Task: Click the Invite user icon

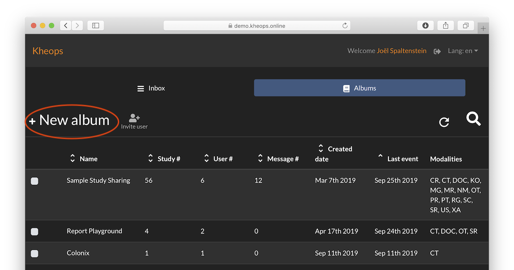Action: click(134, 118)
